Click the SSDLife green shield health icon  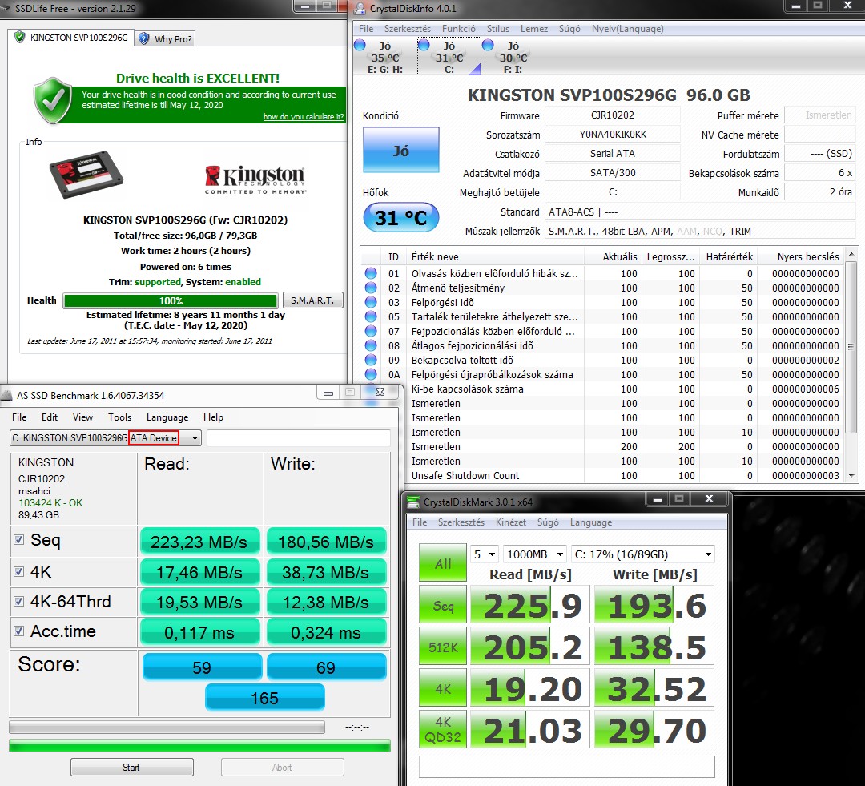click(x=53, y=101)
